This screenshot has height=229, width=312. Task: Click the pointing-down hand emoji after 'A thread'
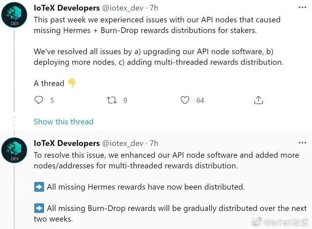pos(72,83)
